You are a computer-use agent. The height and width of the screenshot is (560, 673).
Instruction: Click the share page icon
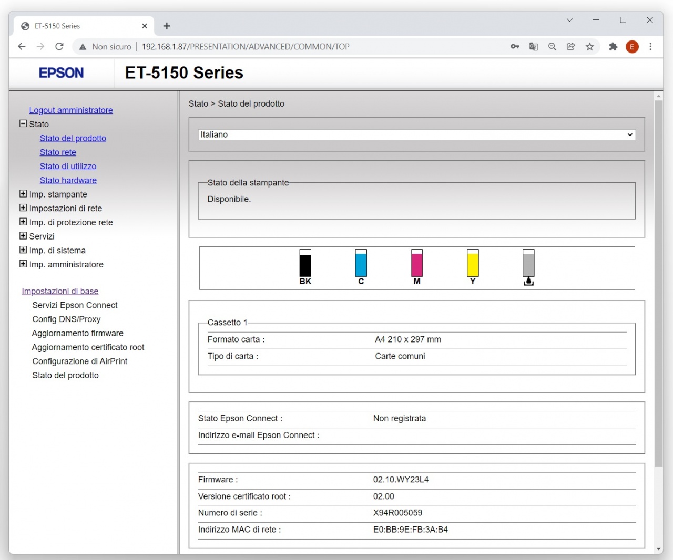point(571,46)
